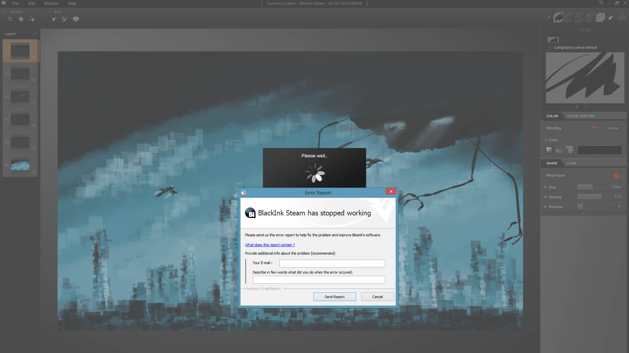Toggle visibility of the second layer

(7, 74)
